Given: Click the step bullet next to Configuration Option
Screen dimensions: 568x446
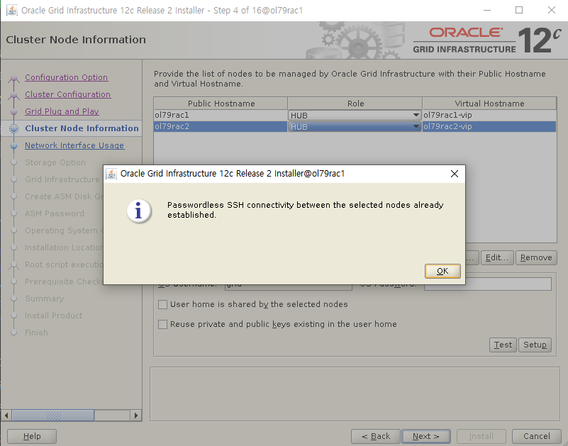Looking at the screenshot, I should click(13, 78).
